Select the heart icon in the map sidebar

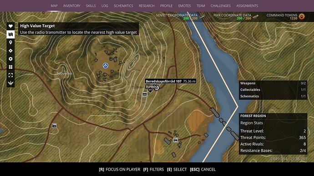coord(10,26)
